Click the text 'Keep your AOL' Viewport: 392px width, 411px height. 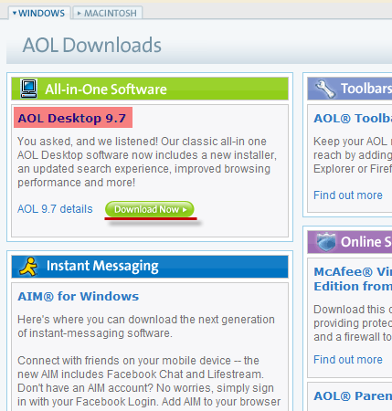tap(350, 142)
